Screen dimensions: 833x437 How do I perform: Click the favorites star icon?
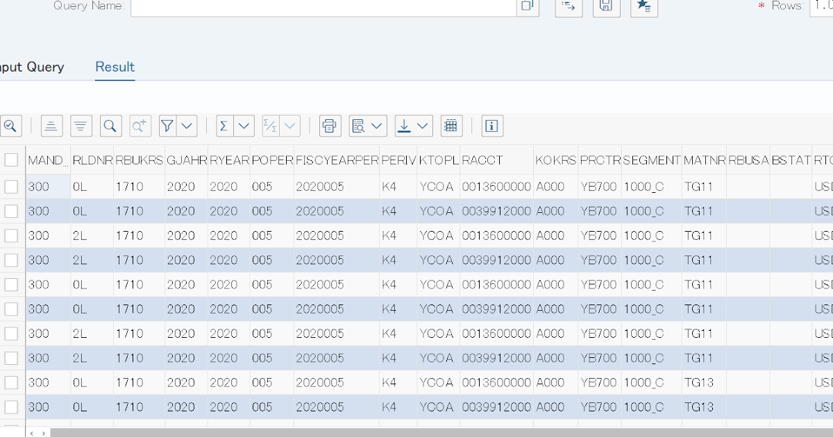[643, 6]
